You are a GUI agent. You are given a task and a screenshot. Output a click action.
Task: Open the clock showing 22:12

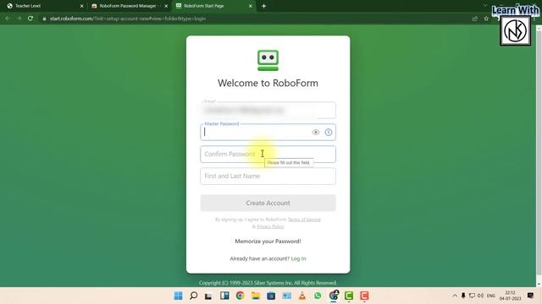coord(510,296)
